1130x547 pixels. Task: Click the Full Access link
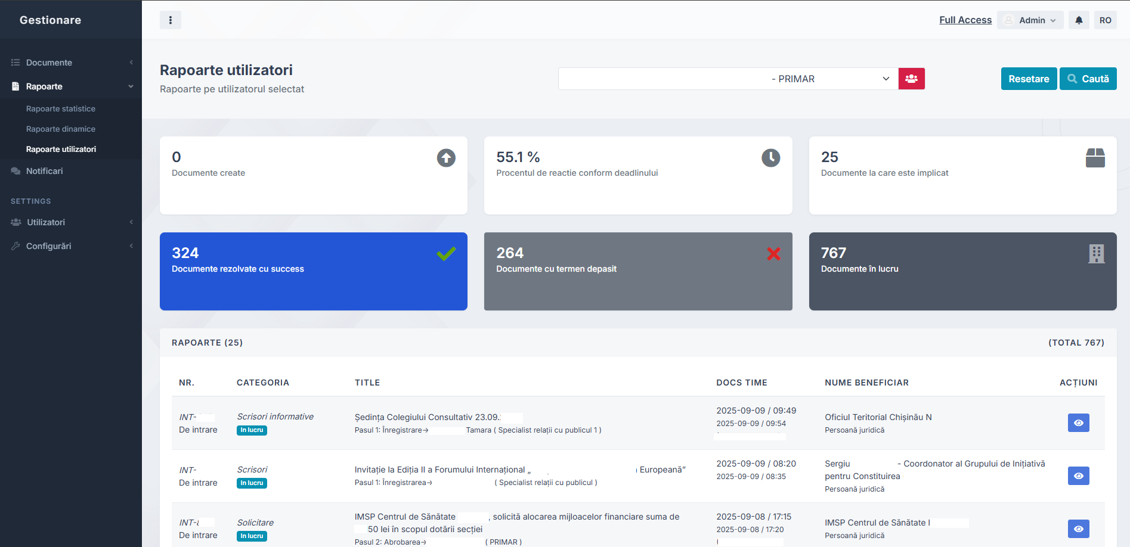965,20
